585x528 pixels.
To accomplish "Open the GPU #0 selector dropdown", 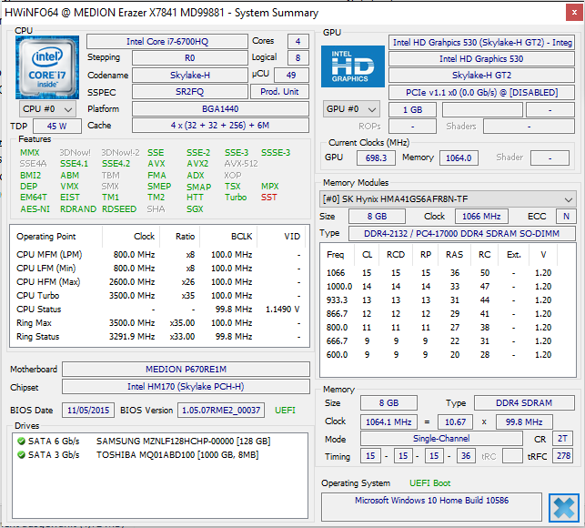I will [x=351, y=109].
